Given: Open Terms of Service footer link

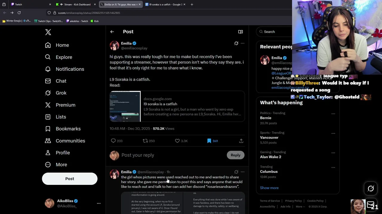Looking at the screenshot, I should [270, 201].
